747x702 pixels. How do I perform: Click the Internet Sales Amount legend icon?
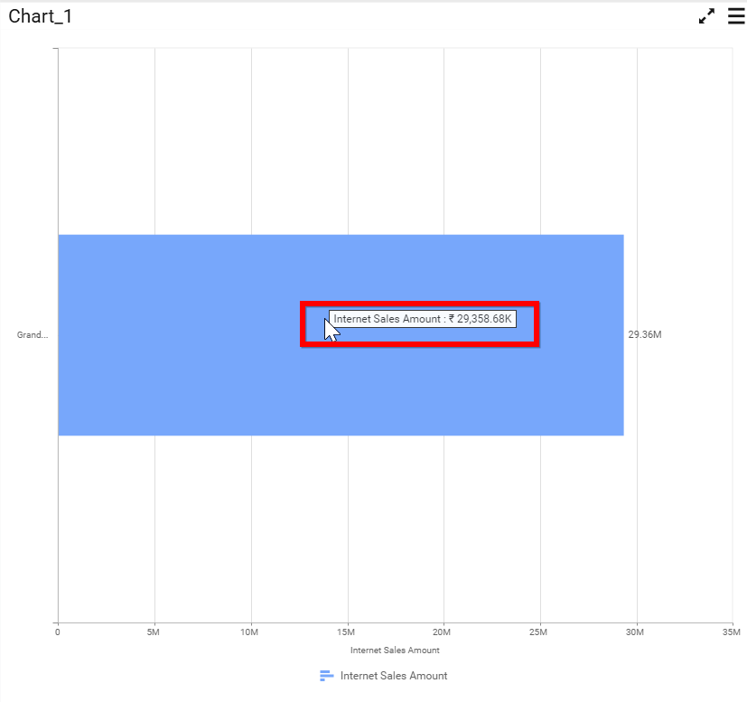click(x=326, y=676)
